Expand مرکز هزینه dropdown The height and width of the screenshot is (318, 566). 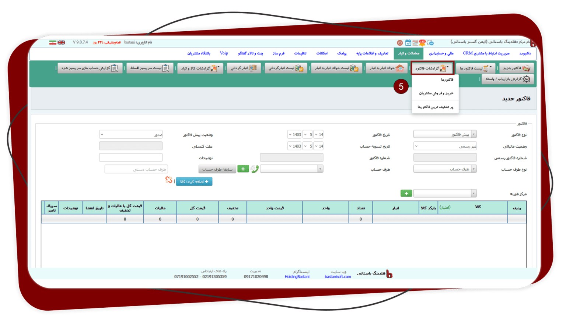click(x=445, y=193)
